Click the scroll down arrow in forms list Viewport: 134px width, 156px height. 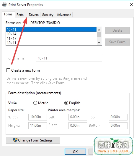99,43
